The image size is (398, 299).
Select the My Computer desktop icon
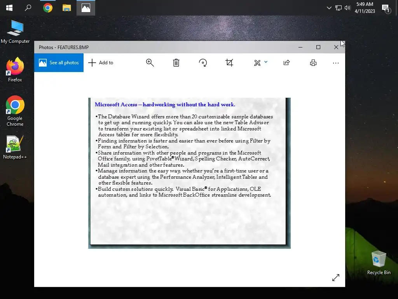click(x=15, y=32)
